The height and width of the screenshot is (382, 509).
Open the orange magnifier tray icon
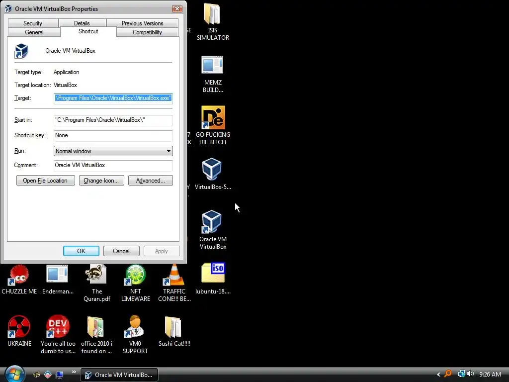coord(448,374)
